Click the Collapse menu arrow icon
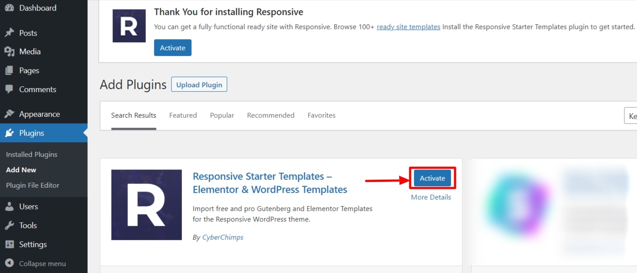637x273 pixels. [9, 263]
